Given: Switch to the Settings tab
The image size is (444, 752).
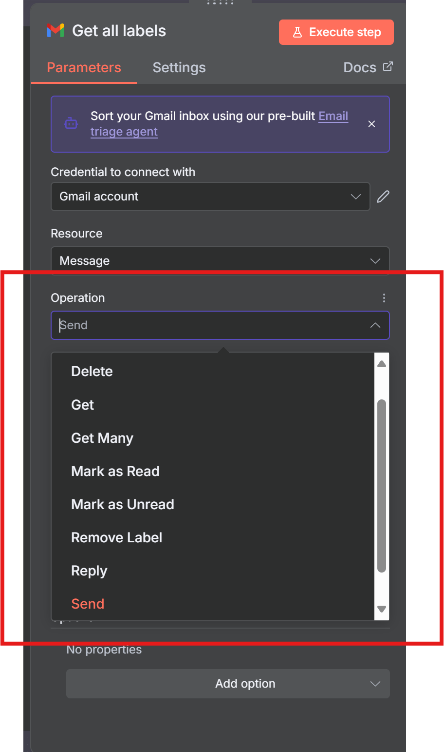Looking at the screenshot, I should click(x=179, y=68).
